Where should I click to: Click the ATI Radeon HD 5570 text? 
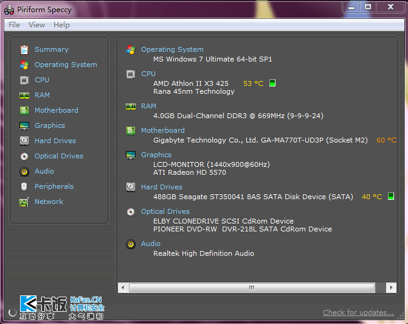click(x=190, y=172)
